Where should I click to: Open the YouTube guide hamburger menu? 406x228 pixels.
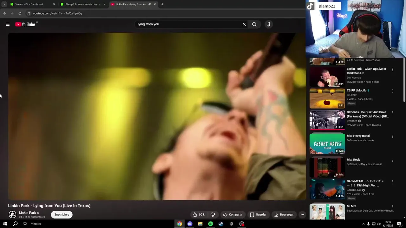pos(8,24)
